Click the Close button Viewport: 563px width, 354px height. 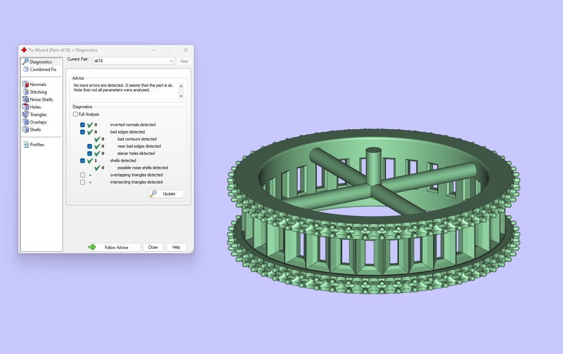[153, 247]
